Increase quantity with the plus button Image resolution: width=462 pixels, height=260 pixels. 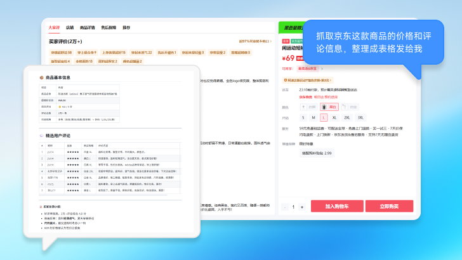pos(302,207)
